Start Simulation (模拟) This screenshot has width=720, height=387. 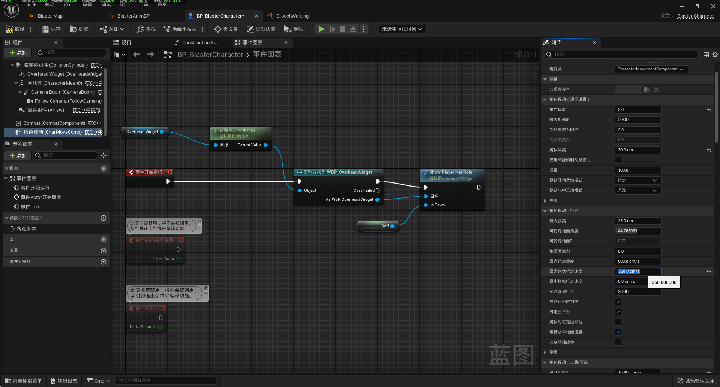click(x=293, y=29)
